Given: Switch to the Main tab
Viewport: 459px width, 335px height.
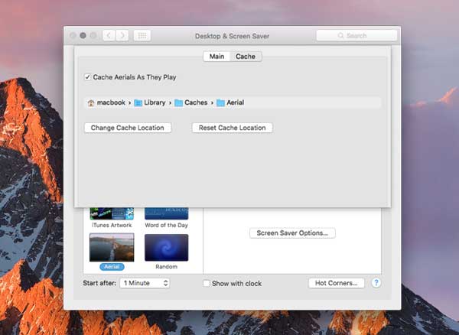Looking at the screenshot, I should coord(216,57).
